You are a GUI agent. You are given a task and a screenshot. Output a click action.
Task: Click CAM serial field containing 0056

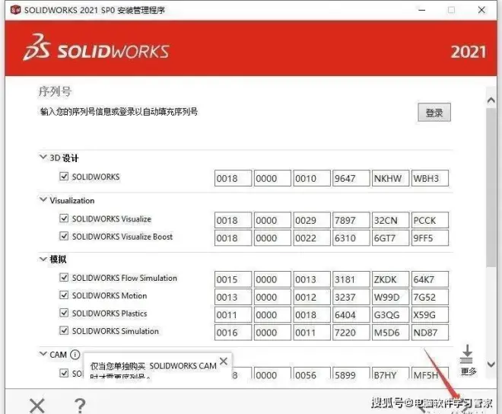pyautogui.click(x=312, y=373)
